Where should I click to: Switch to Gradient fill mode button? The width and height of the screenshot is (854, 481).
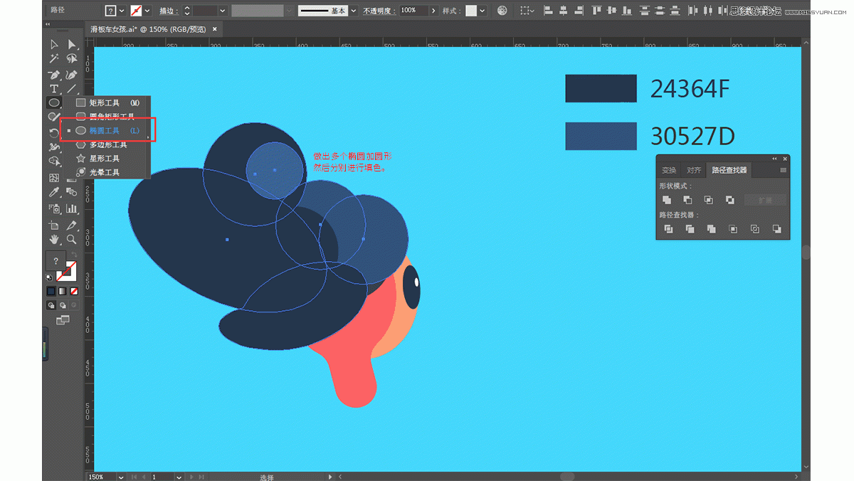pyautogui.click(x=63, y=291)
